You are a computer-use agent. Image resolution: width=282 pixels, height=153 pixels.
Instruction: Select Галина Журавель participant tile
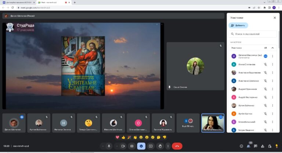pyautogui.click(x=163, y=123)
